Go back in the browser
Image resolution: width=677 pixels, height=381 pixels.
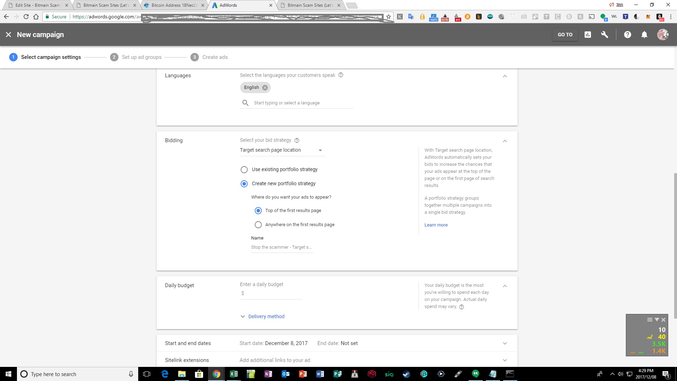[x=6, y=17]
